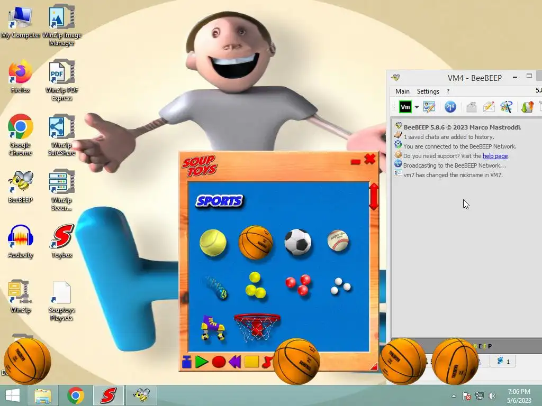The image size is (542, 406).
Task: Click the volume speaker tray icon
Action: tap(492, 396)
